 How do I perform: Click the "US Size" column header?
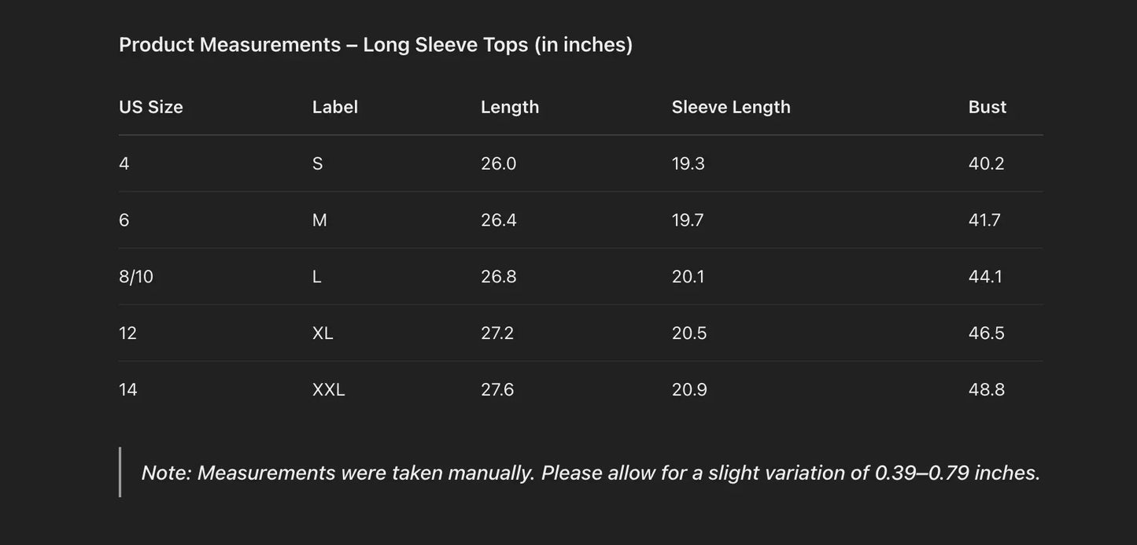pyautogui.click(x=151, y=107)
